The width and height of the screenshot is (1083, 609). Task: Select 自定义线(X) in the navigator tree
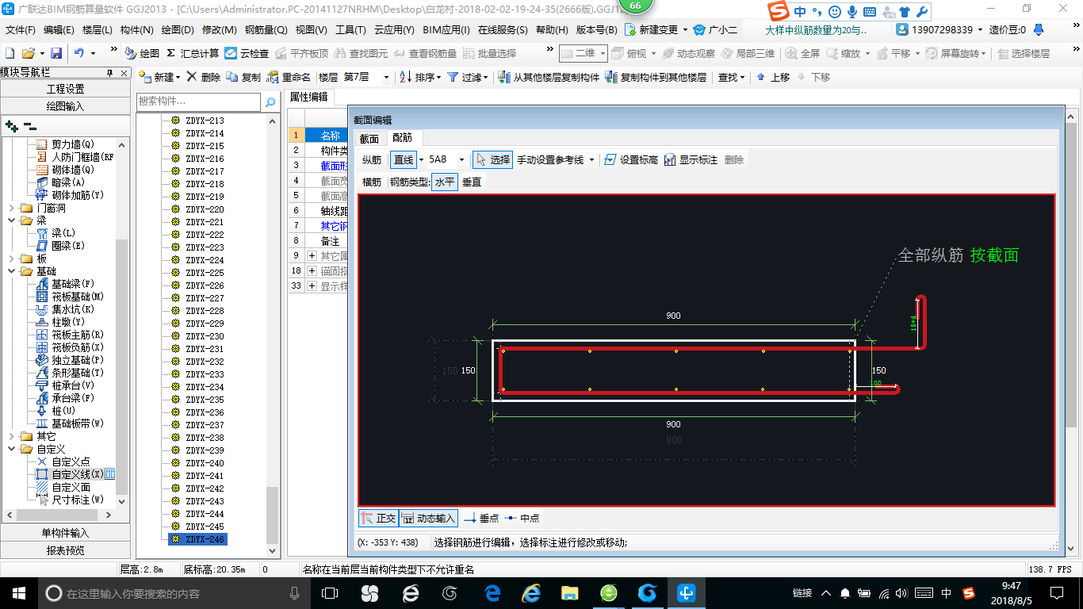pos(77,474)
